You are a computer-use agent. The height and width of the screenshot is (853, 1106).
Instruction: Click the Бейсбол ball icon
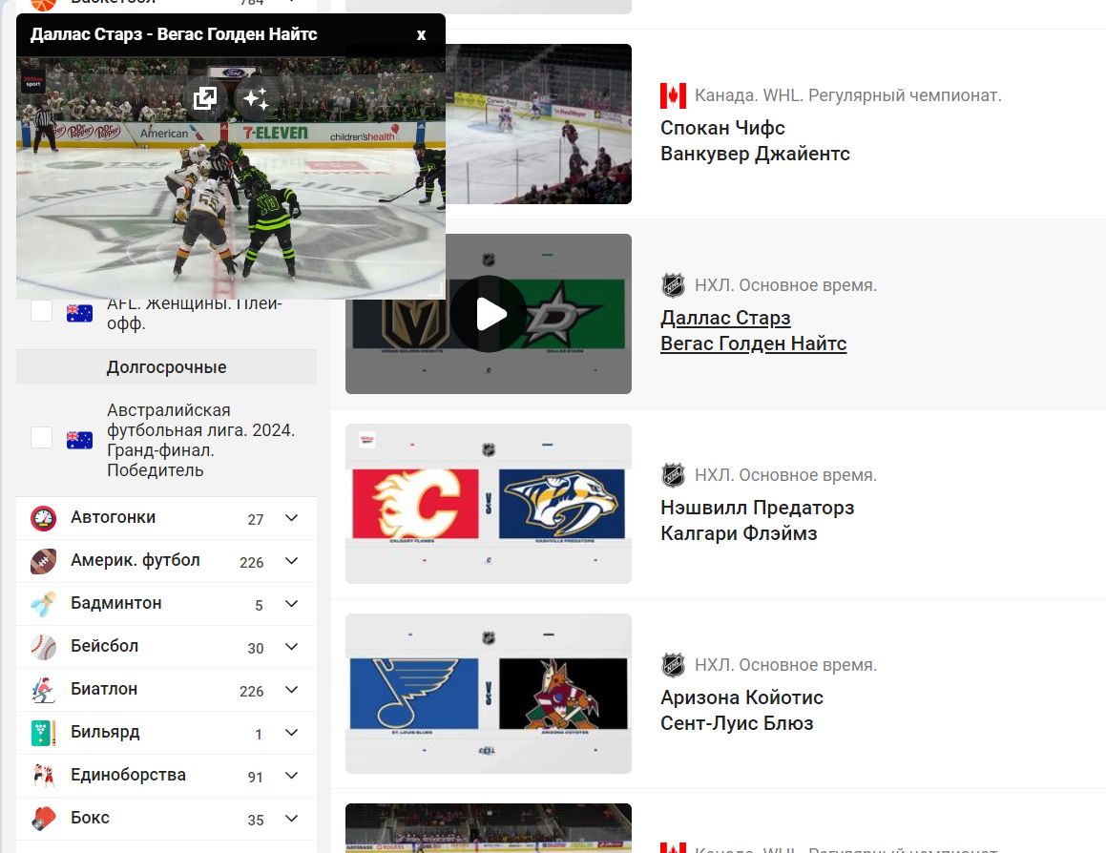(x=43, y=647)
